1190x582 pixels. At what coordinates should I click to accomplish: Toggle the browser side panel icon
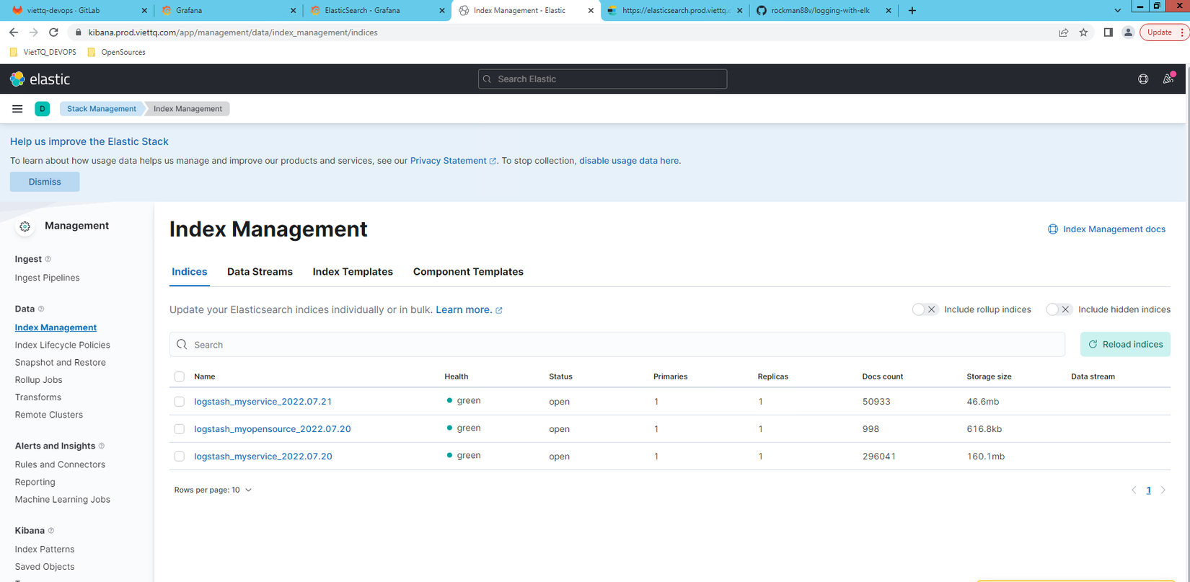coord(1109,32)
